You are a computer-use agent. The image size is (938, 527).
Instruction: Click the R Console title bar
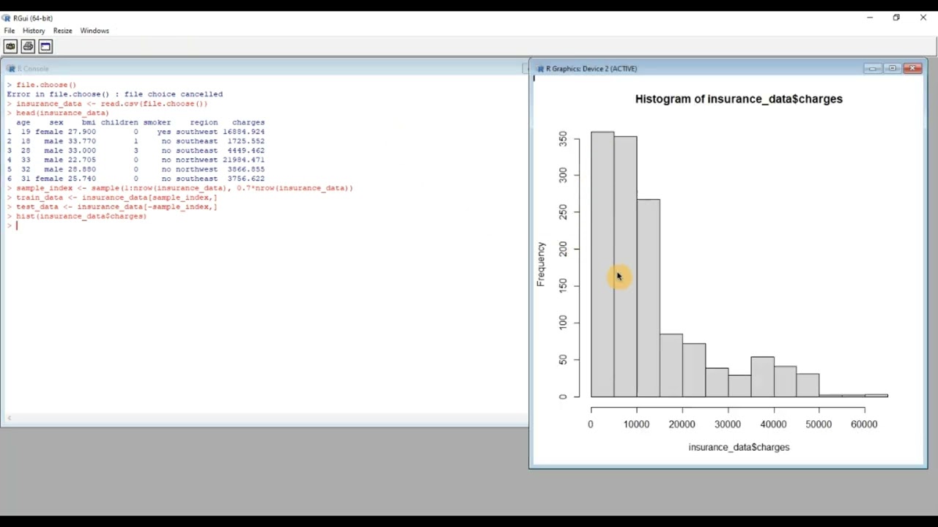click(264, 68)
